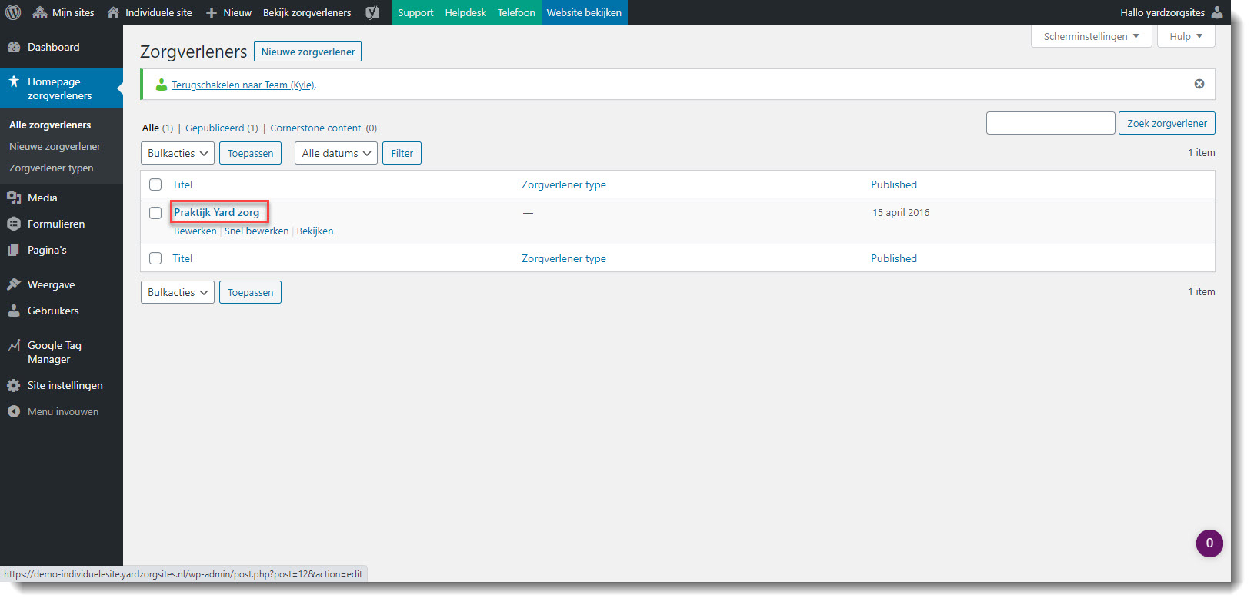This screenshot has height=605, width=1254.
Task: Click the Gebruikers person icon
Action: 14,311
